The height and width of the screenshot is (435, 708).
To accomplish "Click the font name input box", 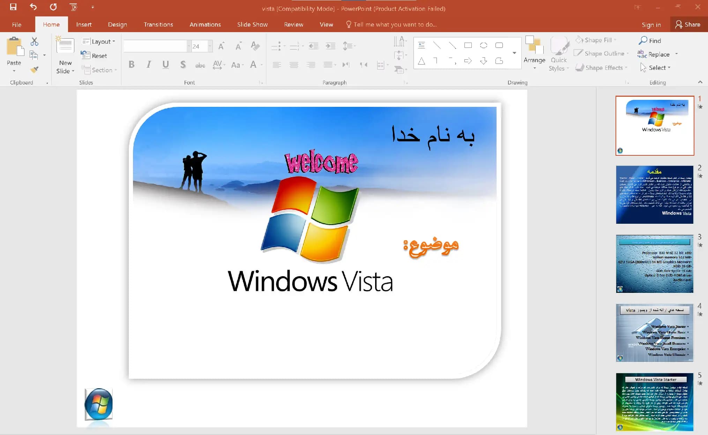I will [155, 46].
